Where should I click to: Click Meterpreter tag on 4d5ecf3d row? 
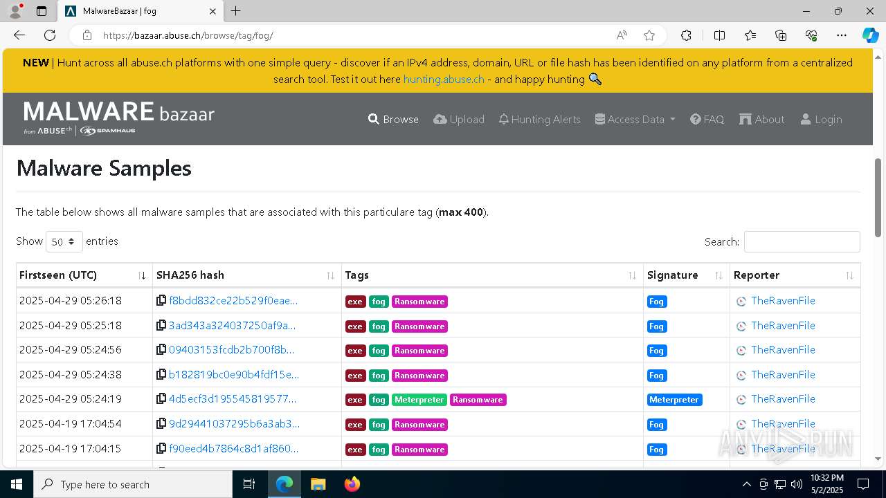pos(419,400)
